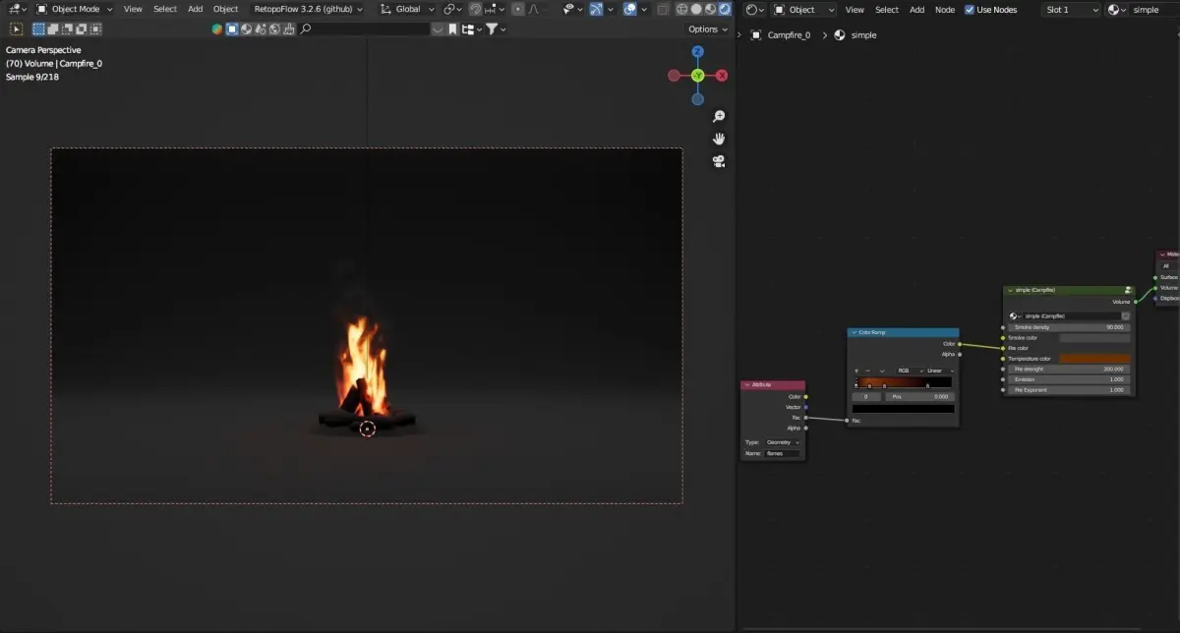Click the multicolor sphere icon in filter row

point(217,29)
